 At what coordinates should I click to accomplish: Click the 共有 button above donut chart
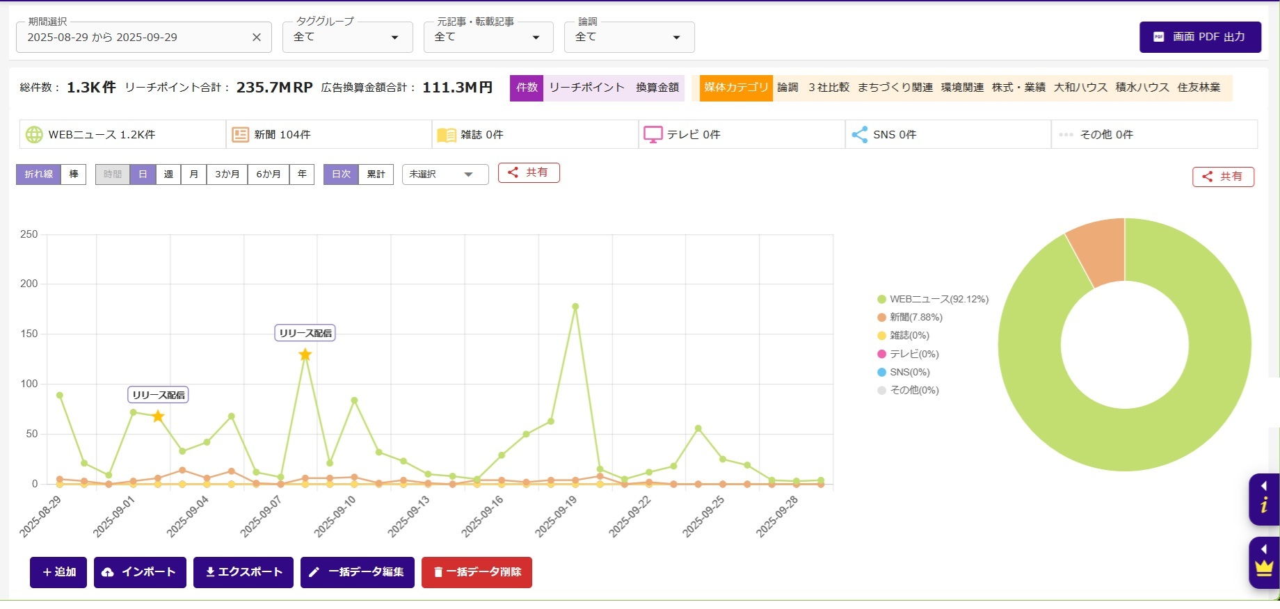1223,177
